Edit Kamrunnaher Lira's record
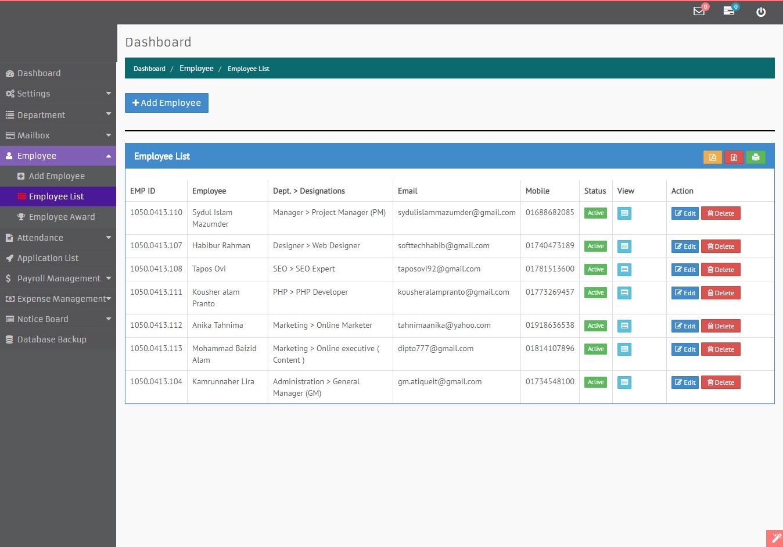Viewport: 783px width, 547px height. click(685, 382)
